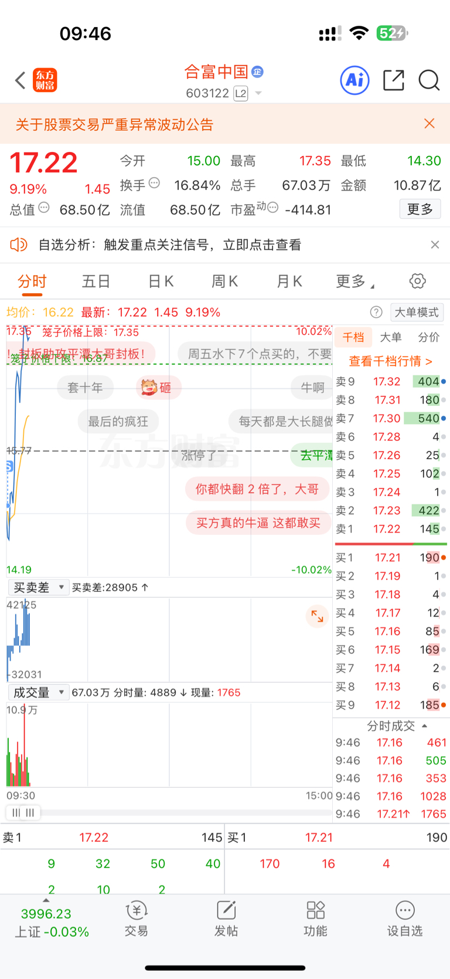Viewport: 450px width, 979px height.
Task: Tap the 3996.23 上证 index value
Action: coord(46,913)
